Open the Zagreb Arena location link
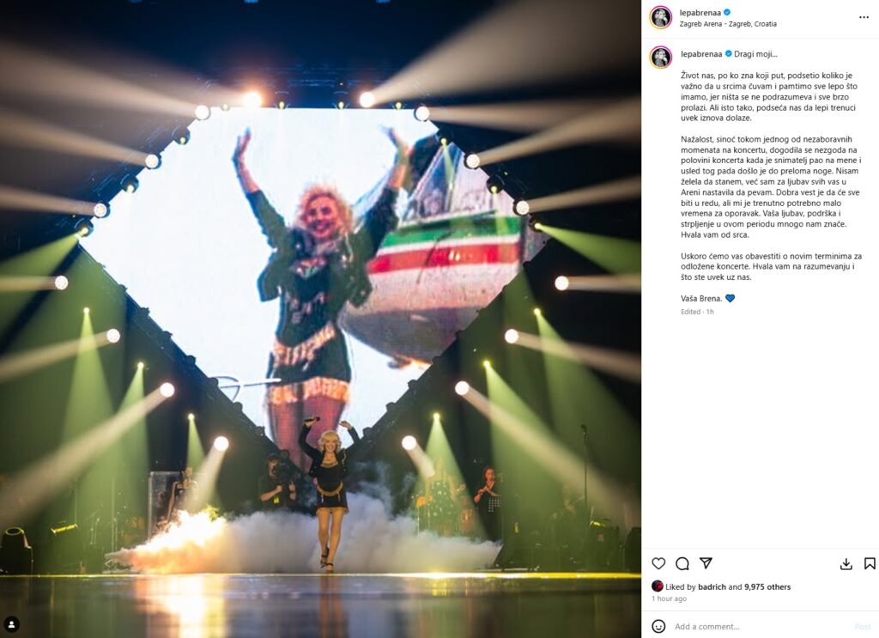 (728, 24)
